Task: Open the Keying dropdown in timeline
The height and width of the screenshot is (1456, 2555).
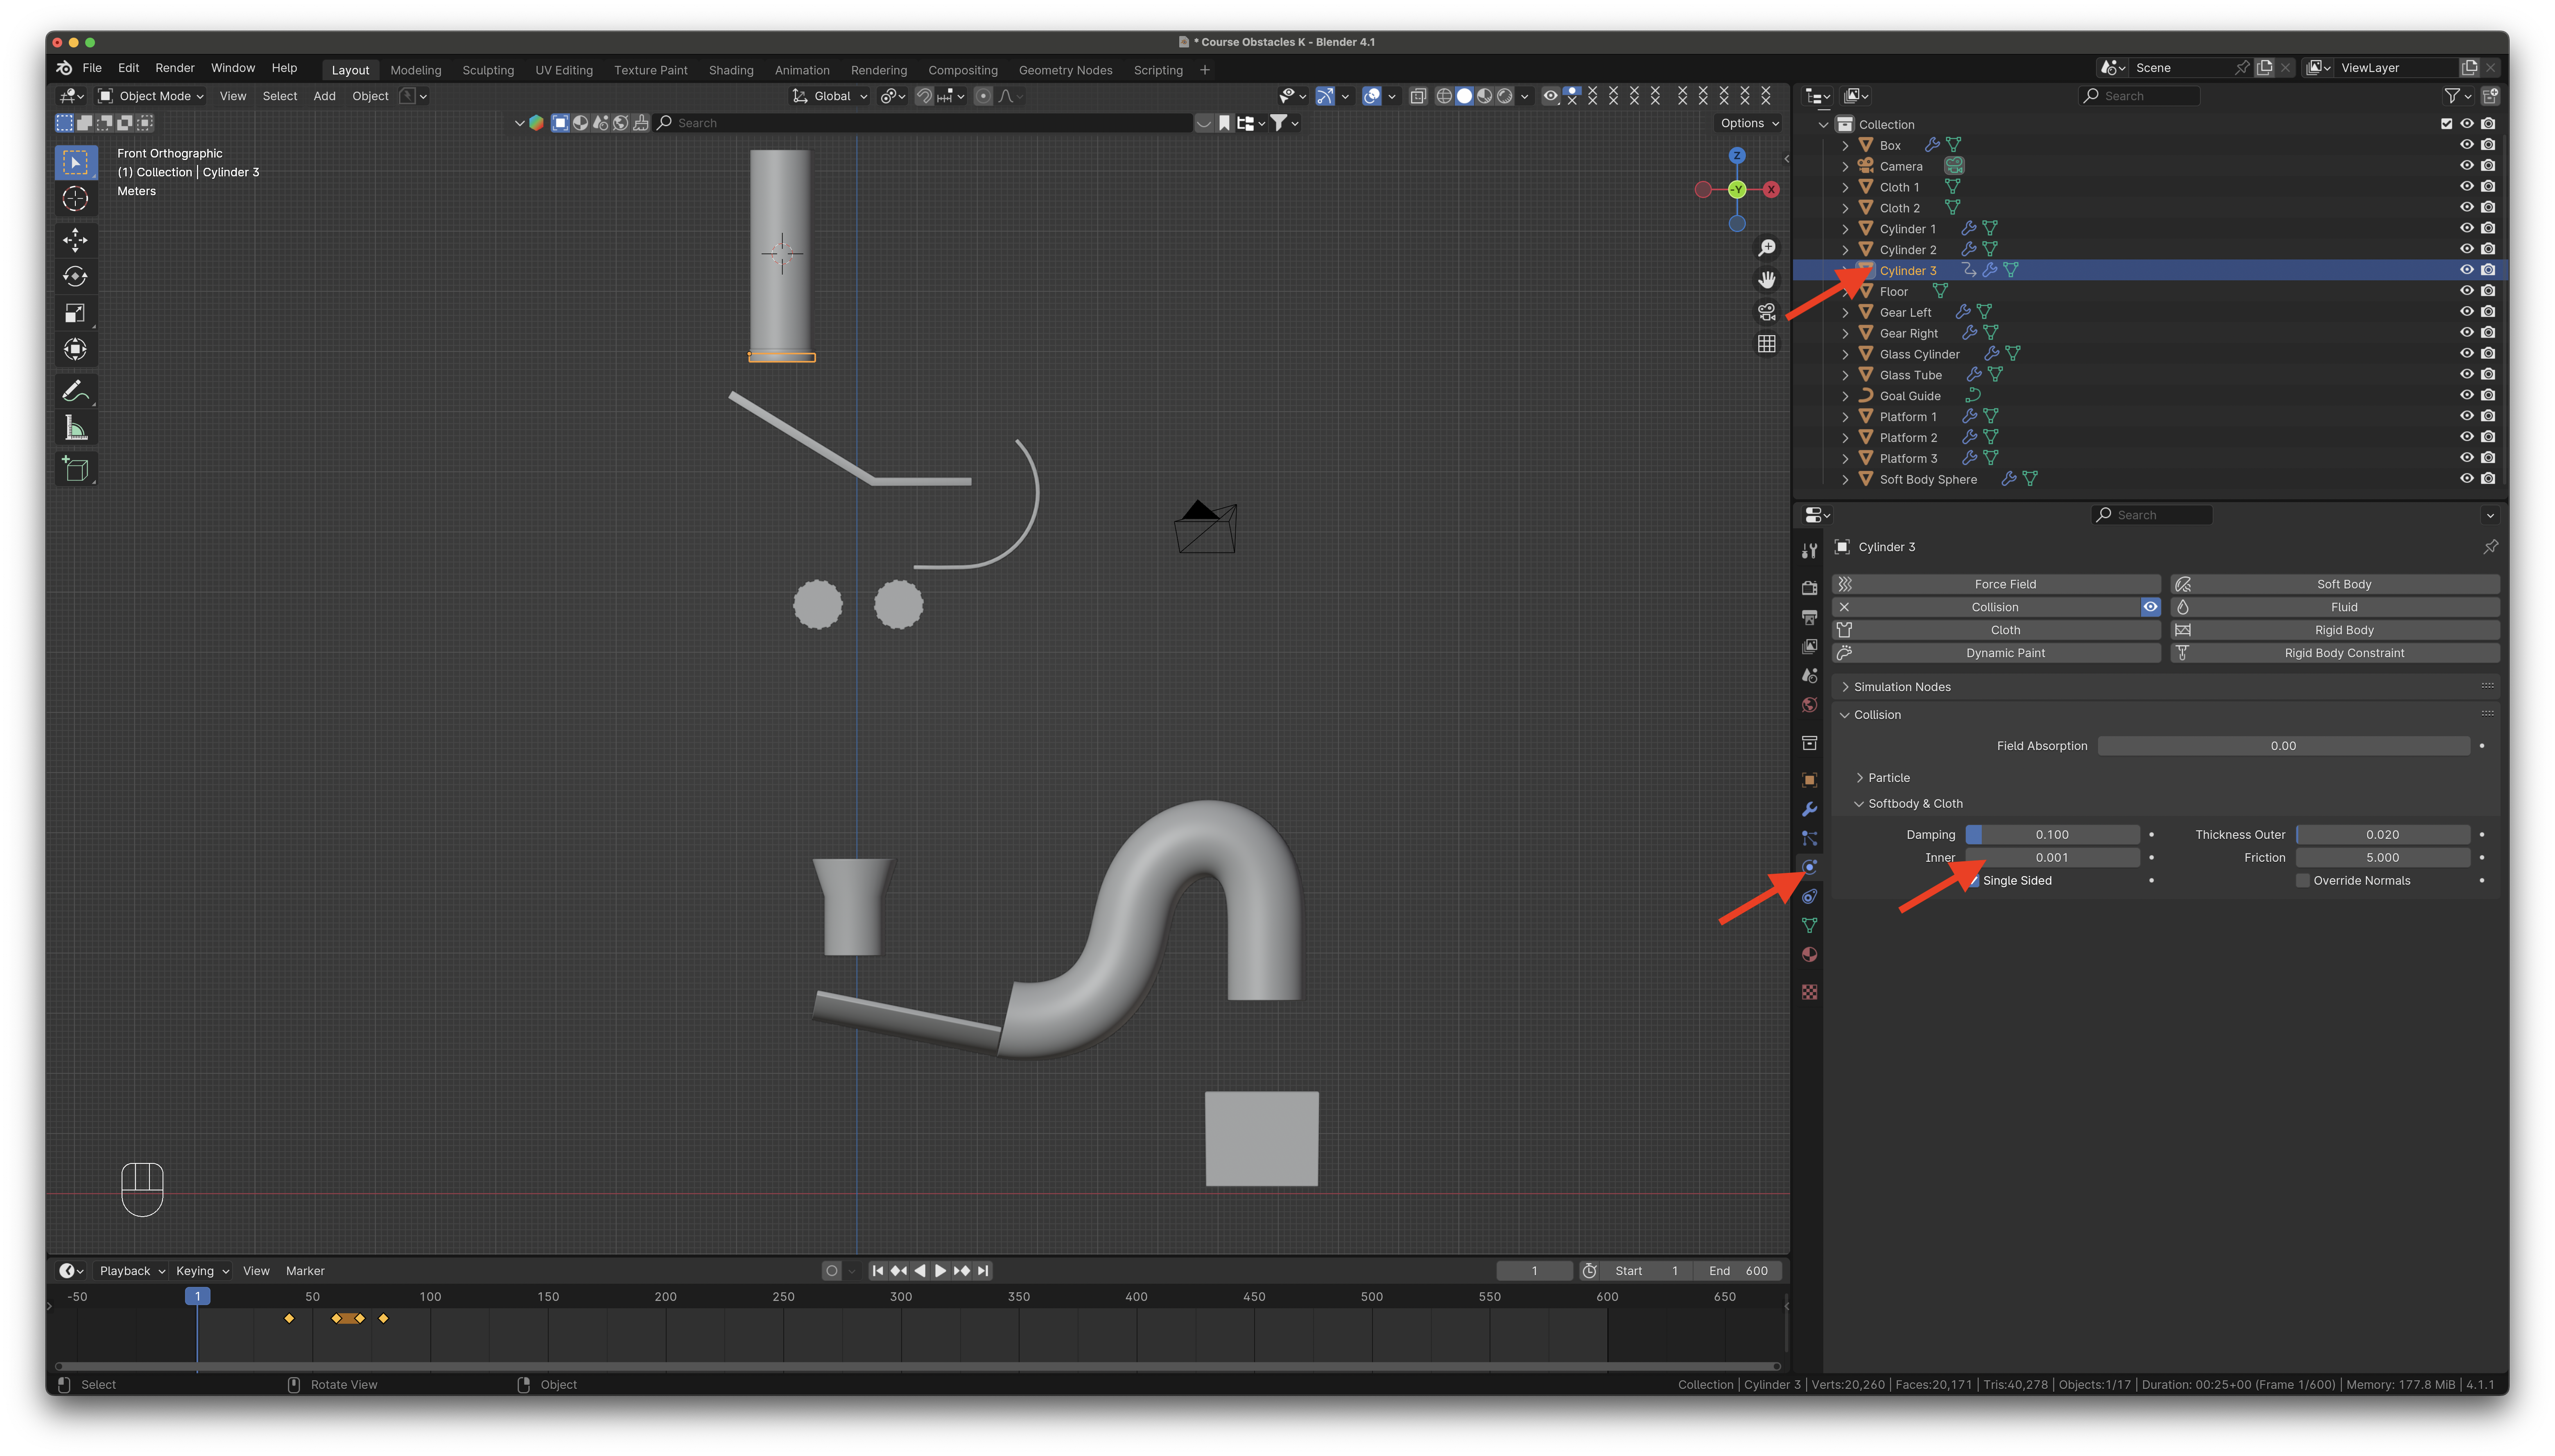Action: click(x=202, y=1271)
